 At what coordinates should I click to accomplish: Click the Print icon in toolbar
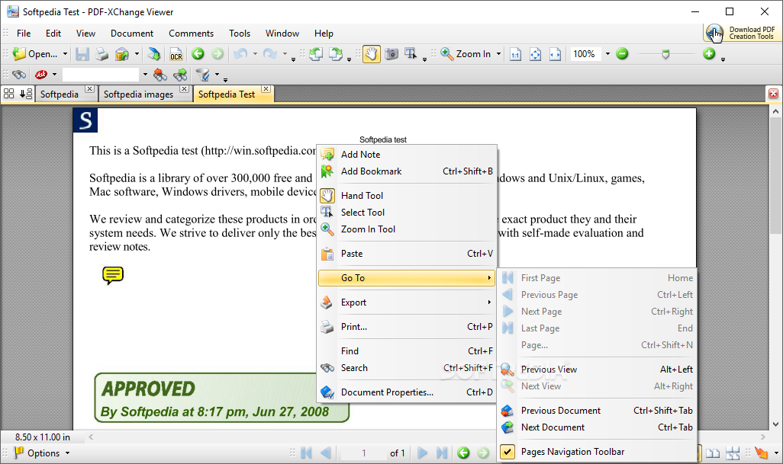[x=101, y=54]
